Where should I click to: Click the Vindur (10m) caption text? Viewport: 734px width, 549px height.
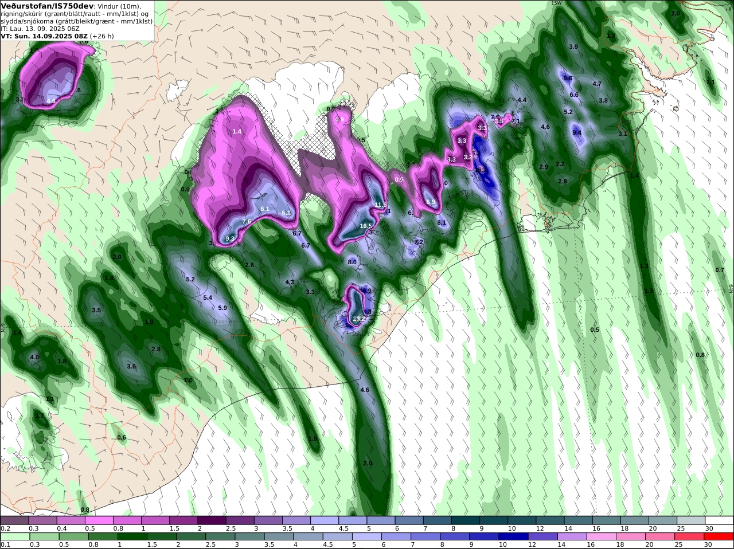[119, 6]
